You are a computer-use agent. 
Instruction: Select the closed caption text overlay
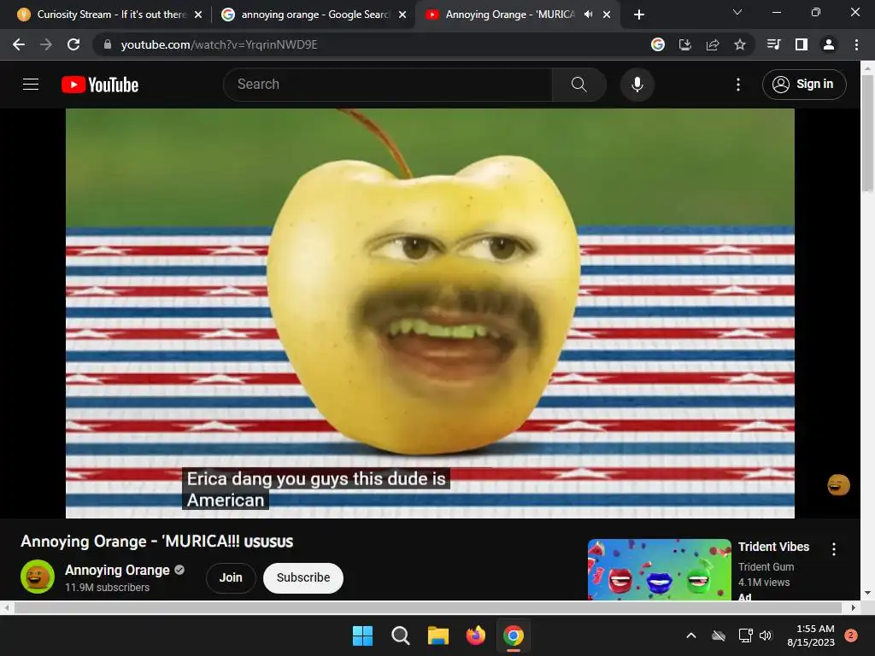(x=316, y=489)
